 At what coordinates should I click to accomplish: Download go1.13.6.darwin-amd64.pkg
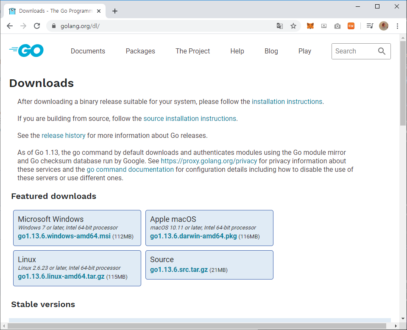coord(193,236)
